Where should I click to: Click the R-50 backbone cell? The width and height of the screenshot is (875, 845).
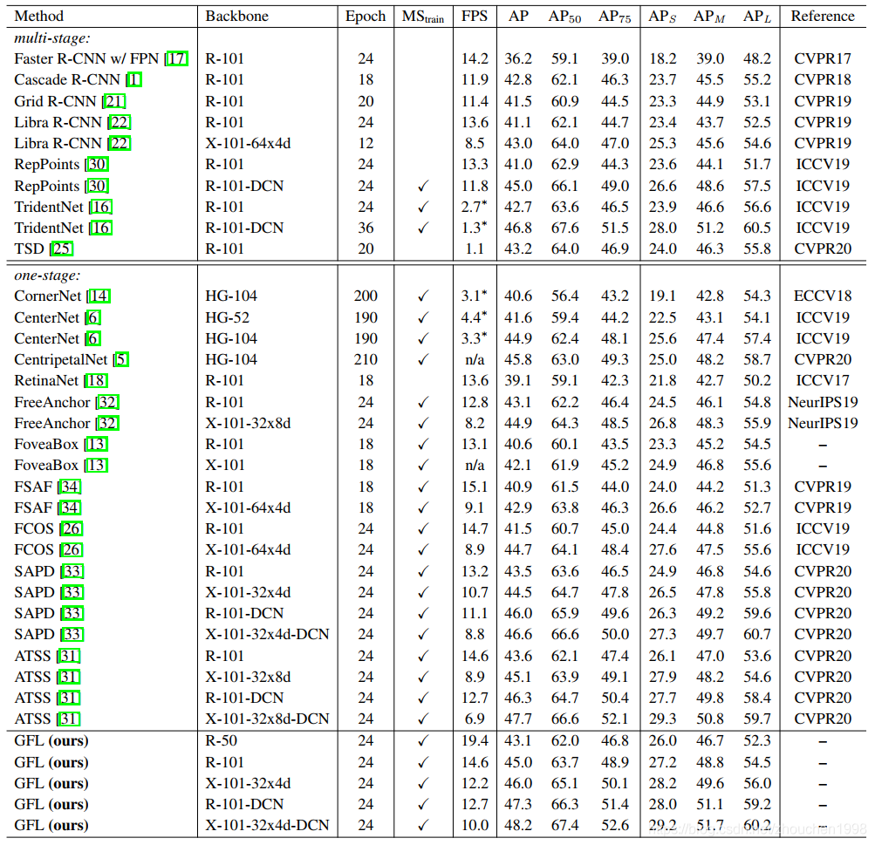click(x=221, y=740)
